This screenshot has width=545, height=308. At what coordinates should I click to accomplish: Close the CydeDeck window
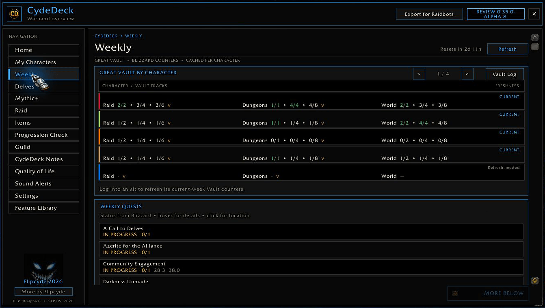tap(534, 14)
